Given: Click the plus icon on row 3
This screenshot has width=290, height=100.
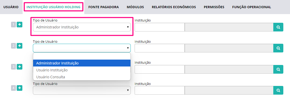Looking at the screenshot, I should point(20,67).
